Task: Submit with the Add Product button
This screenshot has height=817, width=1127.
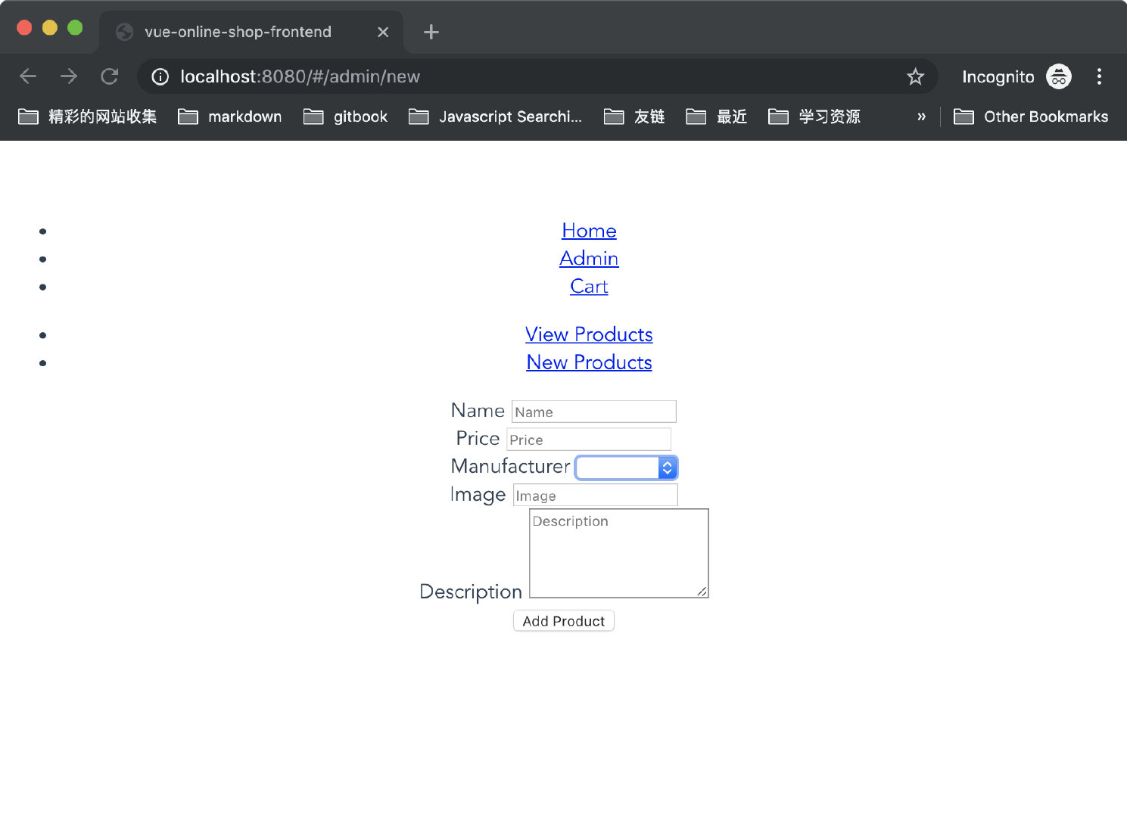Action: click(564, 621)
